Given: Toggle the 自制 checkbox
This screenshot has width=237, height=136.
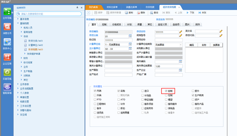Looking at the screenshot, I should 166,91.
